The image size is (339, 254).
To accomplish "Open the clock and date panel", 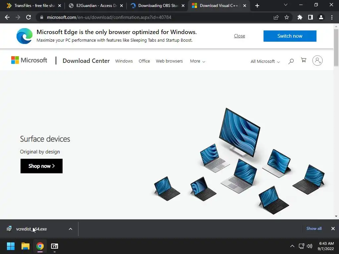I will click(326, 246).
